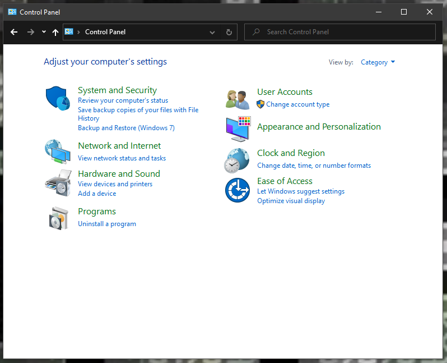447x363 pixels.
Task: Click Optimize visual display link
Action: coord(291,201)
